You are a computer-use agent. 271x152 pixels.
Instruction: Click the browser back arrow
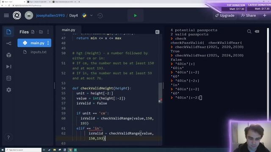[2, 5]
